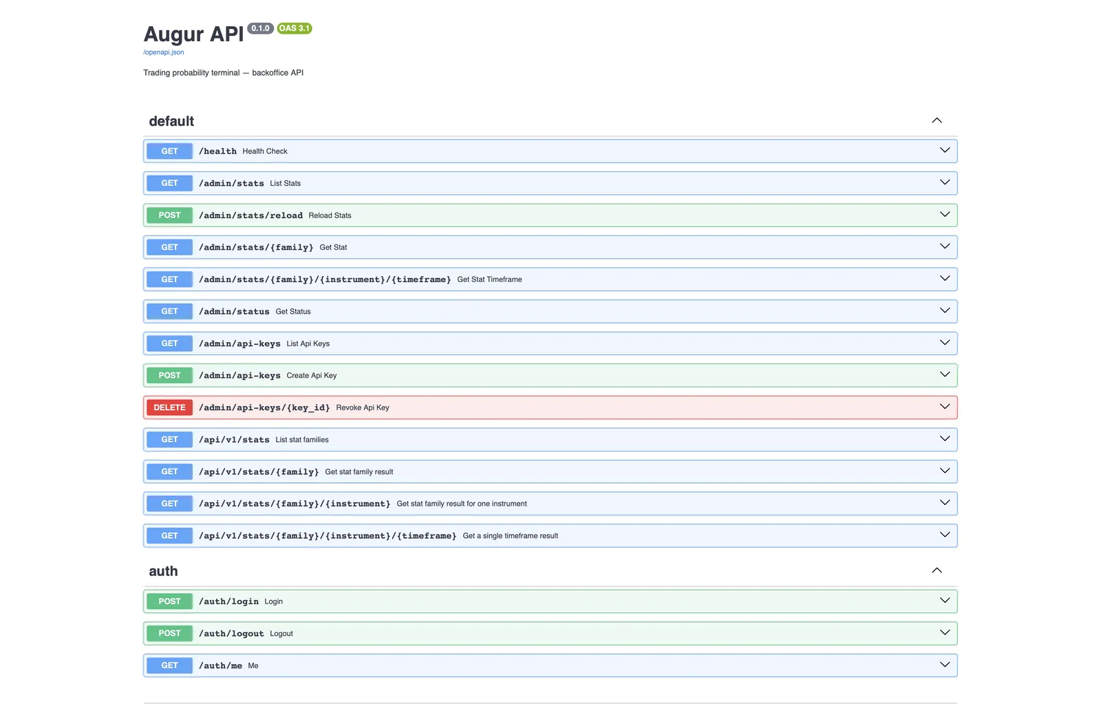Expand the one instrument result row chevron
The image size is (1101, 704).
coord(945,502)
